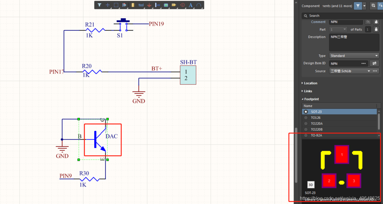383x204 pixels.
Task: Click the Design Item ID ellipsis button
Action: click(x=363, y=64)
